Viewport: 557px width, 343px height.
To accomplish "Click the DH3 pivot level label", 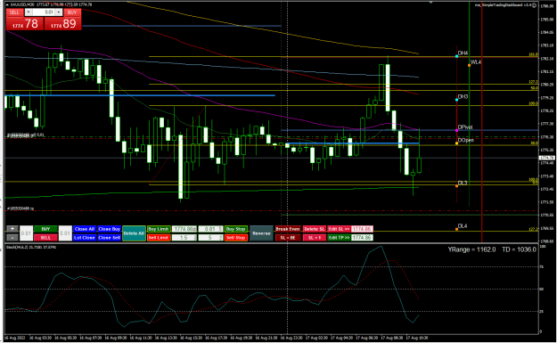I will tap(463, 96).
